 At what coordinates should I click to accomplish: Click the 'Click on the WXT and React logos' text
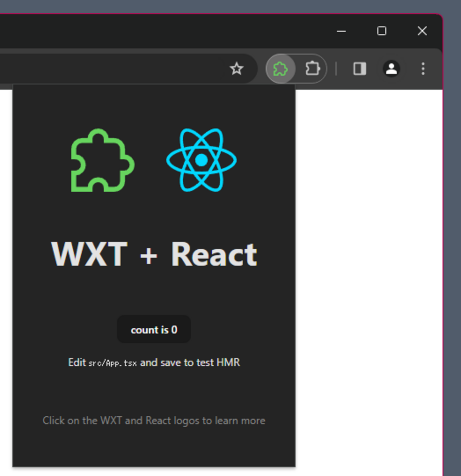tap(154, 421)
